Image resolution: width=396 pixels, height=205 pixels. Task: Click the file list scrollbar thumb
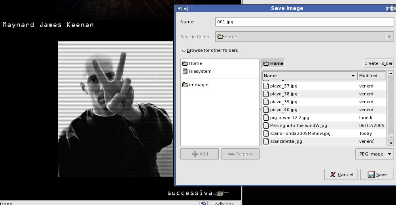391,136
